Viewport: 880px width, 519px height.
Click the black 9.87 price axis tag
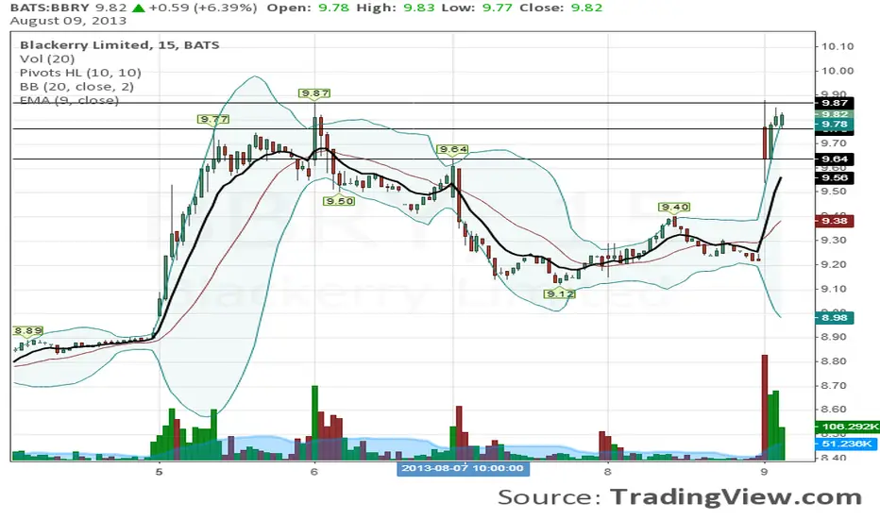835,103
